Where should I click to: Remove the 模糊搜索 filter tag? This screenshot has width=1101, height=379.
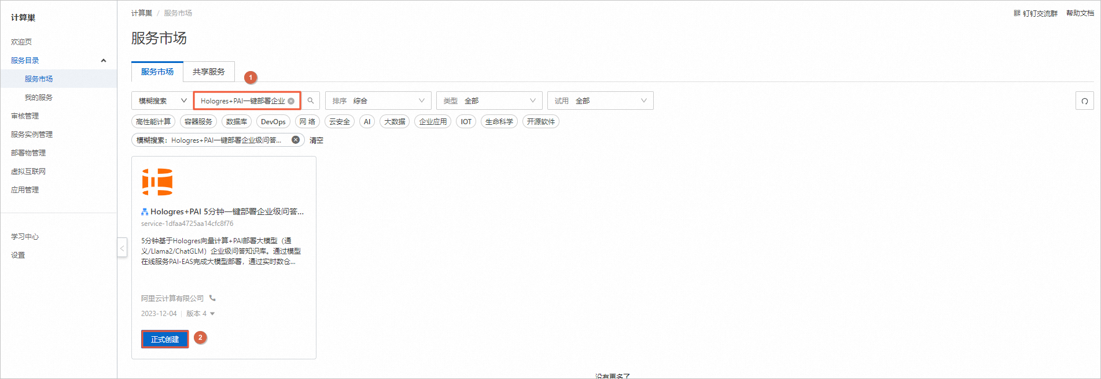click(296, 140)
